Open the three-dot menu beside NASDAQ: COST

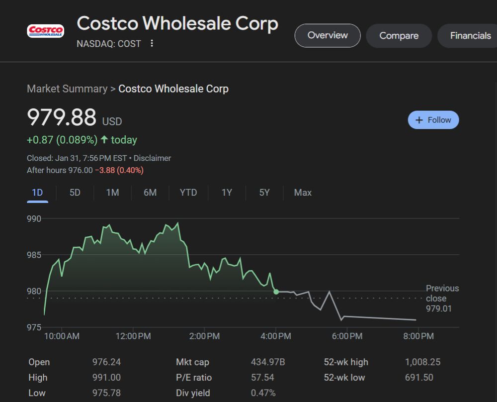(152, 43)
